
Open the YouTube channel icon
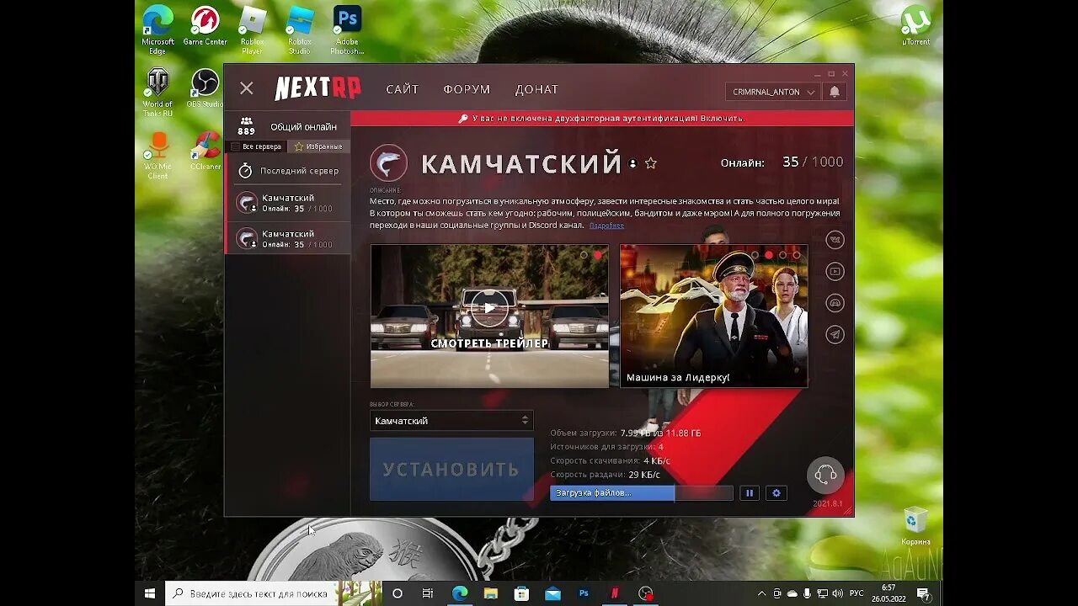[x=835, y=271]
